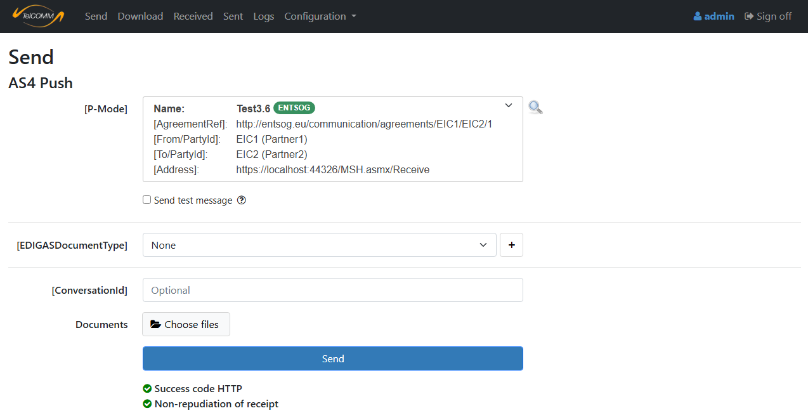Screen dimensions: 808x420
Task: Click the green check icon for Success code HTTP
Action: (147, 388)
